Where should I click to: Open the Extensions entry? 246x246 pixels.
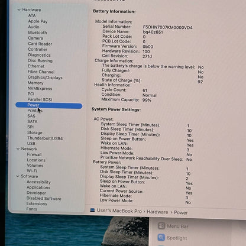tap(37, 203)
